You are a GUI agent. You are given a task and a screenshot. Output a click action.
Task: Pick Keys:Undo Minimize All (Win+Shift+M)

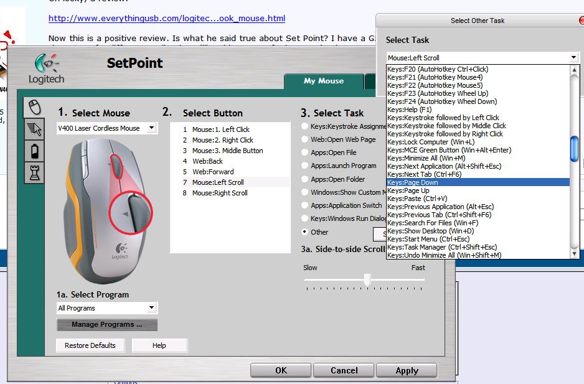coord(478,255)
